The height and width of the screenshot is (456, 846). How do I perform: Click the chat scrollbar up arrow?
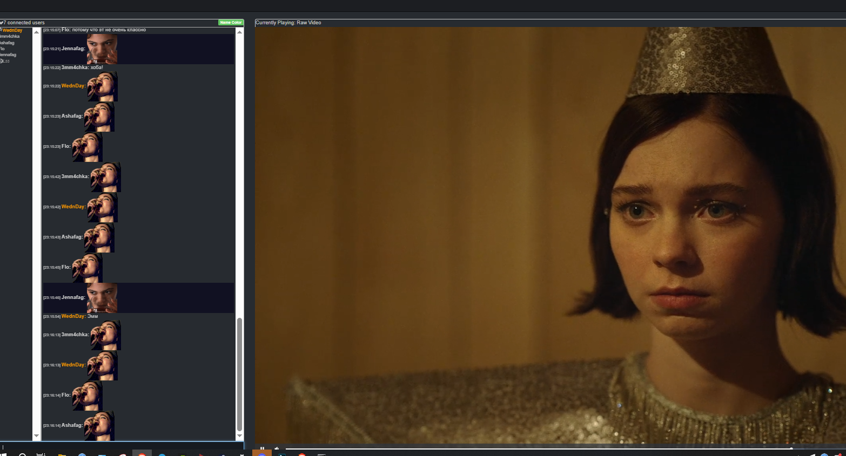point(239,31)
